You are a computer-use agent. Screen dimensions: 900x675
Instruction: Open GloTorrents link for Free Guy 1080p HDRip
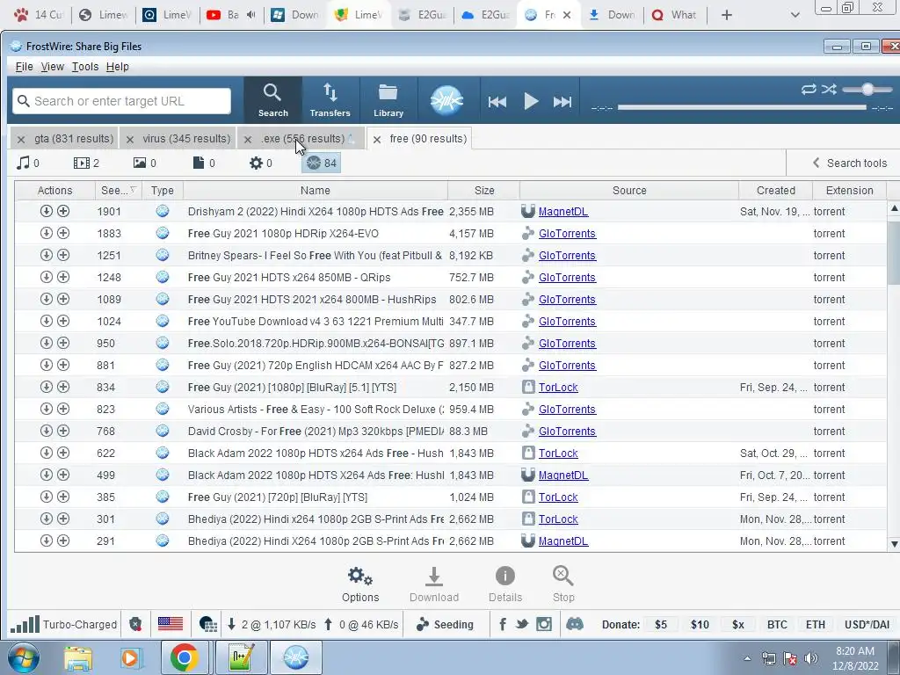[x=567, y=234]
